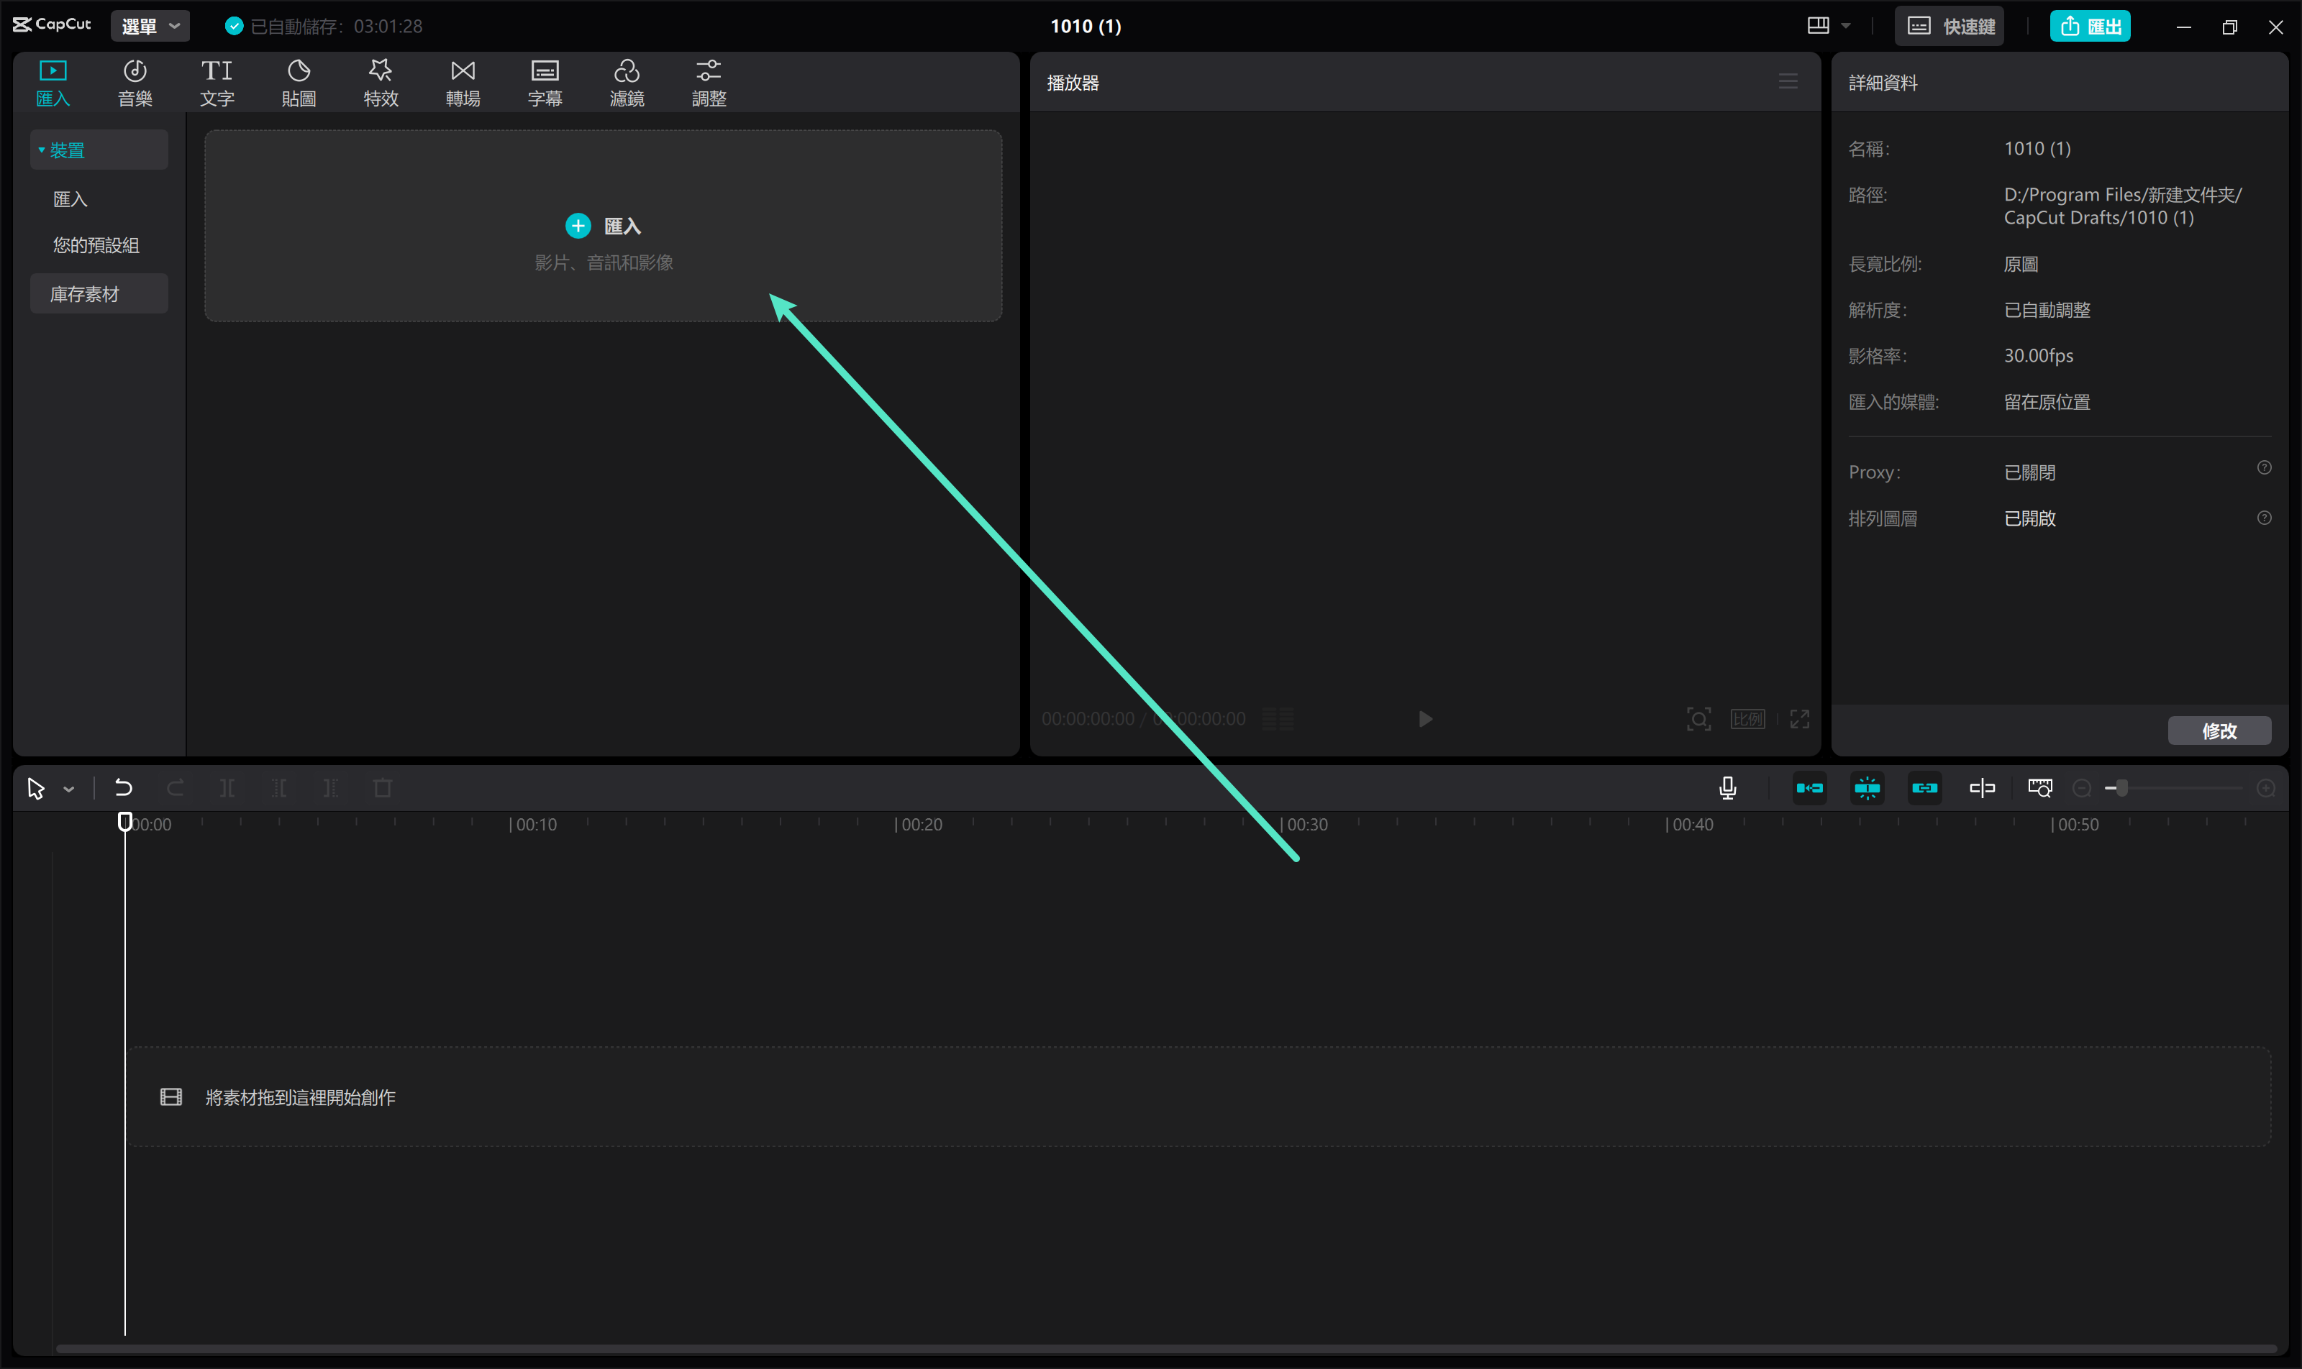Click the 已自動調整 resolution value

[2047, 311]
